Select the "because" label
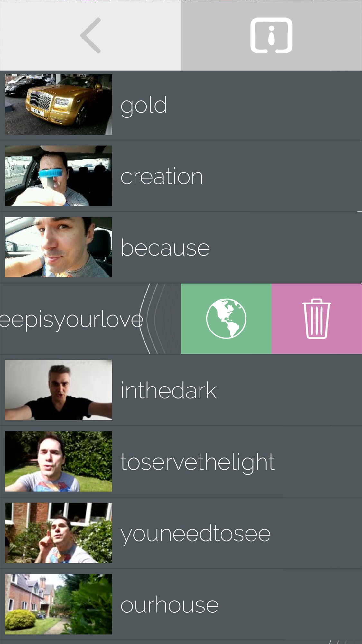The height and width of the screenshot is (644, 362). 165,248
